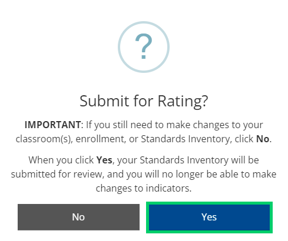
Task: Click the word 'enrollment' in the dialog
Action: point(101,139)
